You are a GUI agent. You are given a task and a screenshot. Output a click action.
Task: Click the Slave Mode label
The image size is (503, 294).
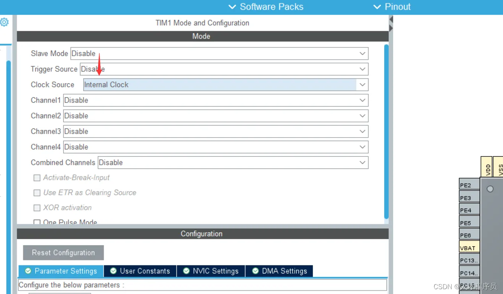coord(49,53)
